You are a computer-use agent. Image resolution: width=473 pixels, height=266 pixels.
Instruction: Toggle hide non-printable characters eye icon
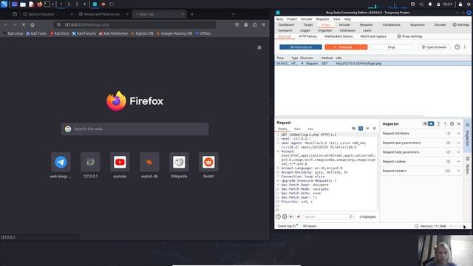coord(353,129)
